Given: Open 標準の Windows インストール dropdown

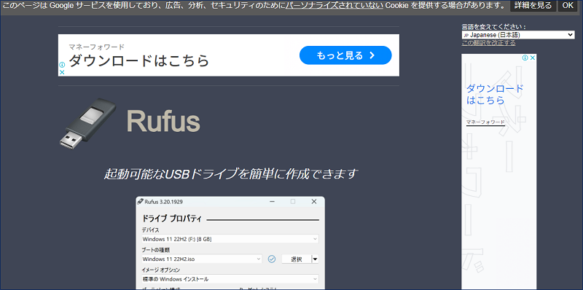Looking at the screenshot, I should click(230, 279).
